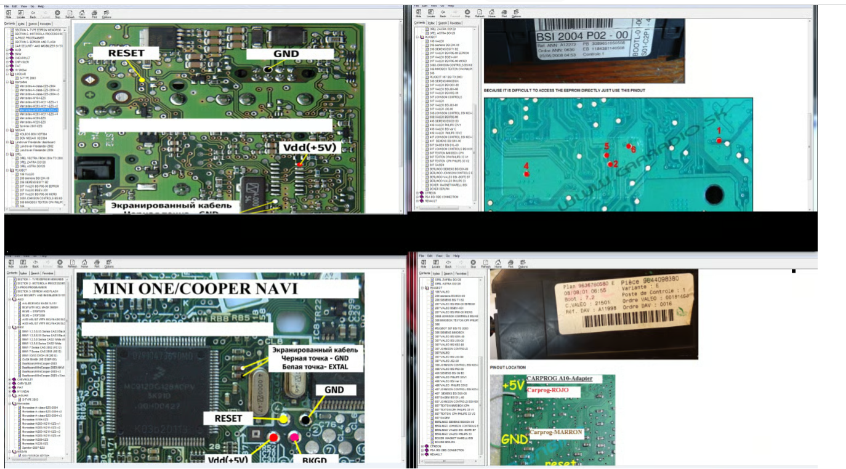Print the topic from the bottom-right window
846x469 pixels.
(x=510, y=265)
